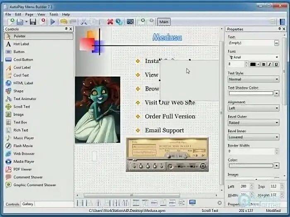Open the Bevel Inner dropdown
The height and width of the screenshot is (217, 290).
click(x=254, y=137)
